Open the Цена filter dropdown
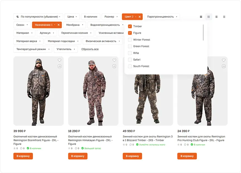 (72, 17)
